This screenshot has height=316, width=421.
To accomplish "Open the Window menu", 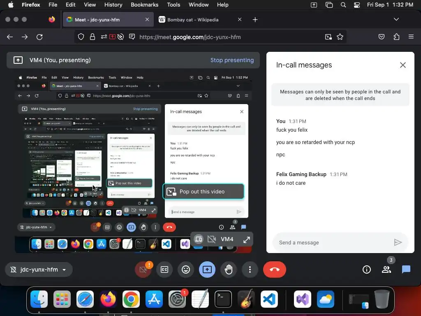I will coord(199,5).
